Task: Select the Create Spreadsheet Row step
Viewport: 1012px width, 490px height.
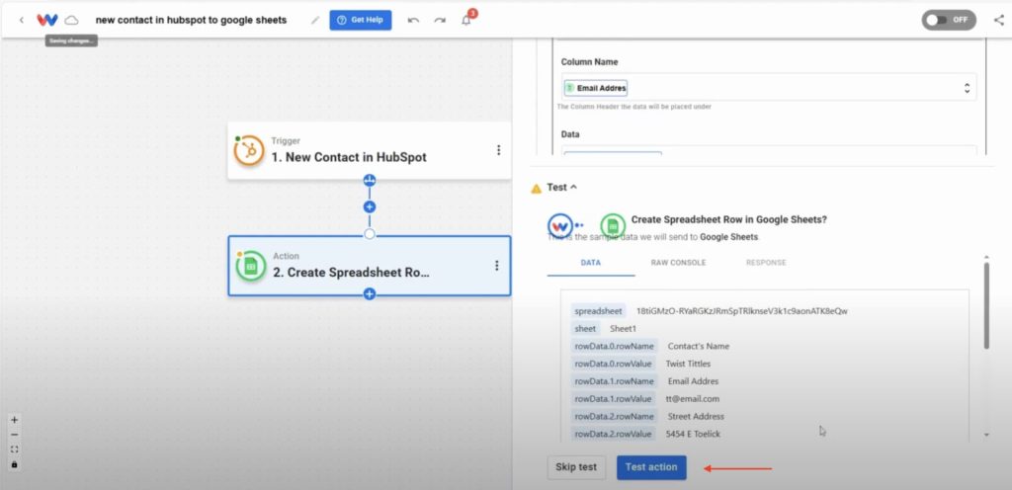Action: (370, 266)
